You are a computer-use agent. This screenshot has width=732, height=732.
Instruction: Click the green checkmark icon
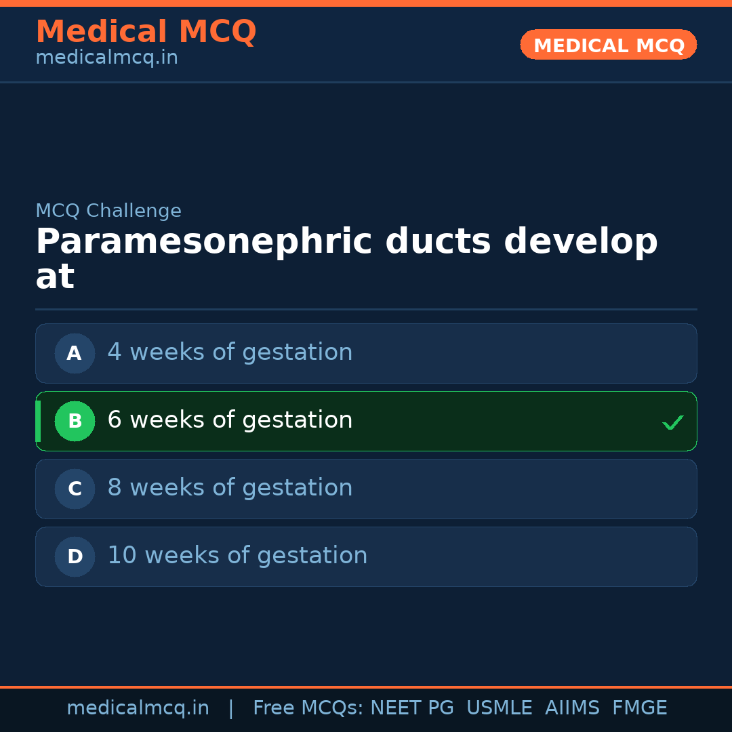coord(672,423)
